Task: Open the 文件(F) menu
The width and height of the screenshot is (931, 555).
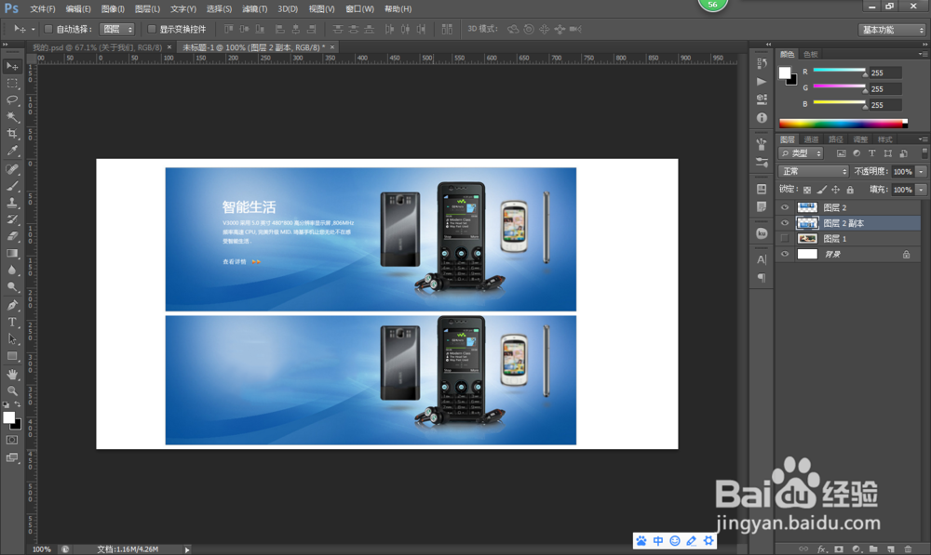Action: pos(43,9)
